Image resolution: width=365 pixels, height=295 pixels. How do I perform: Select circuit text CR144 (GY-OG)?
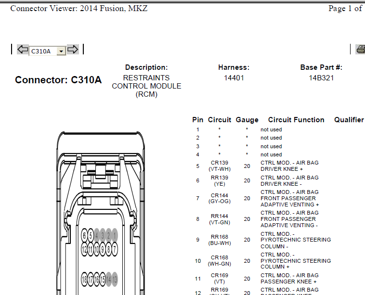[x=220, y=198]
